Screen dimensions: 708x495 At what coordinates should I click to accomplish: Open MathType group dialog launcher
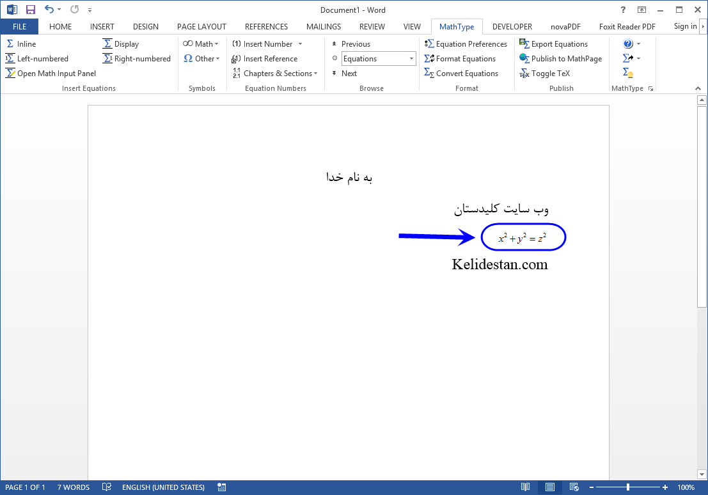coord(650,88)
